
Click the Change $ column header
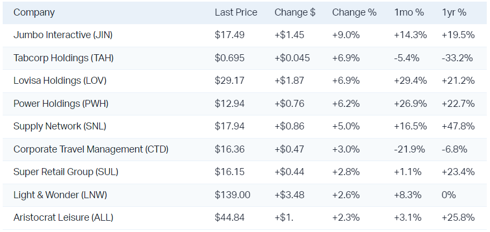point(295,12)
